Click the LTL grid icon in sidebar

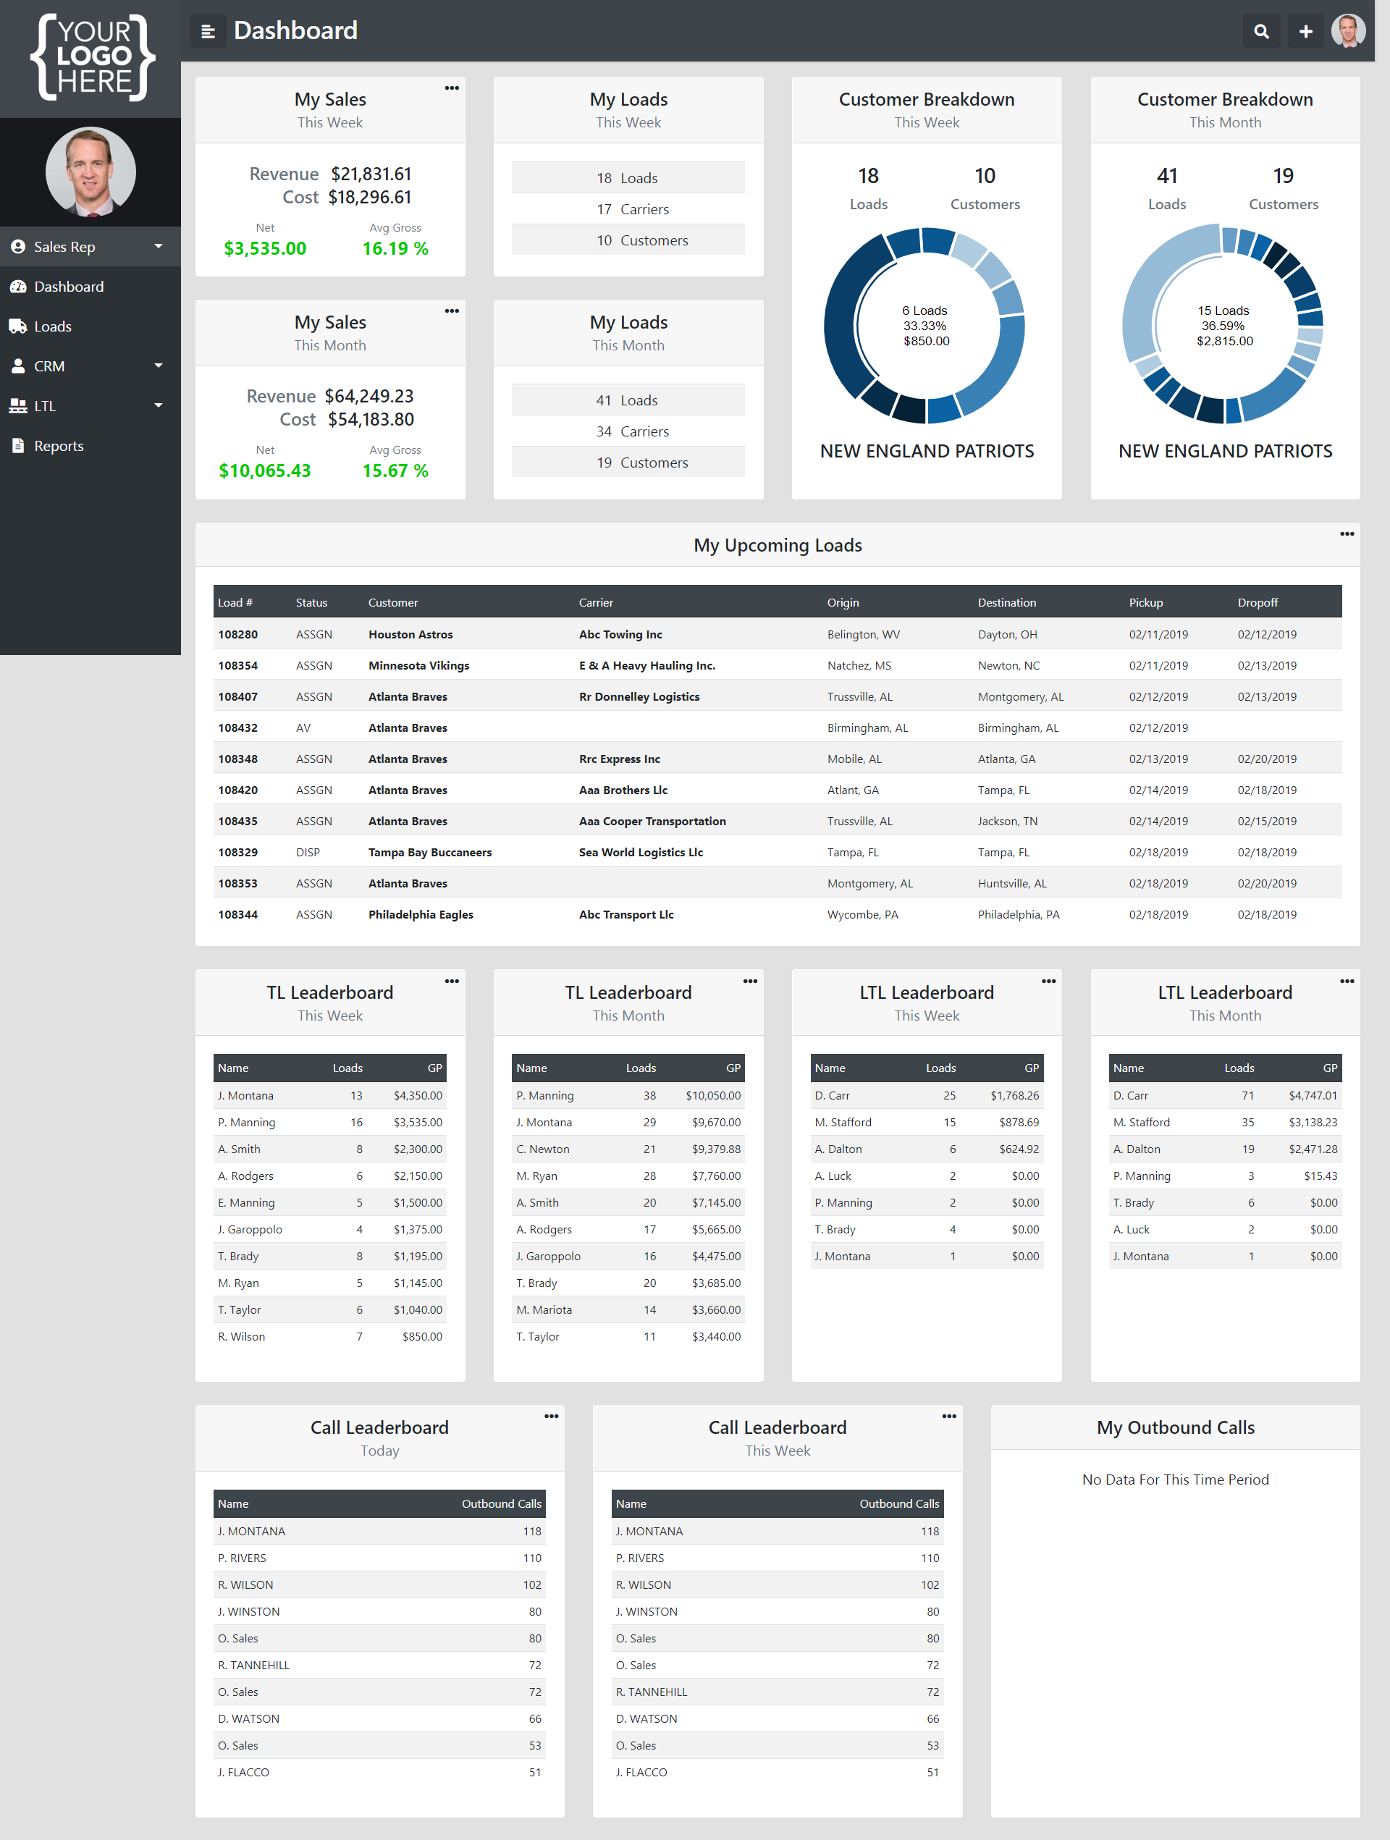pyautogui.click(x=18, y=406)
